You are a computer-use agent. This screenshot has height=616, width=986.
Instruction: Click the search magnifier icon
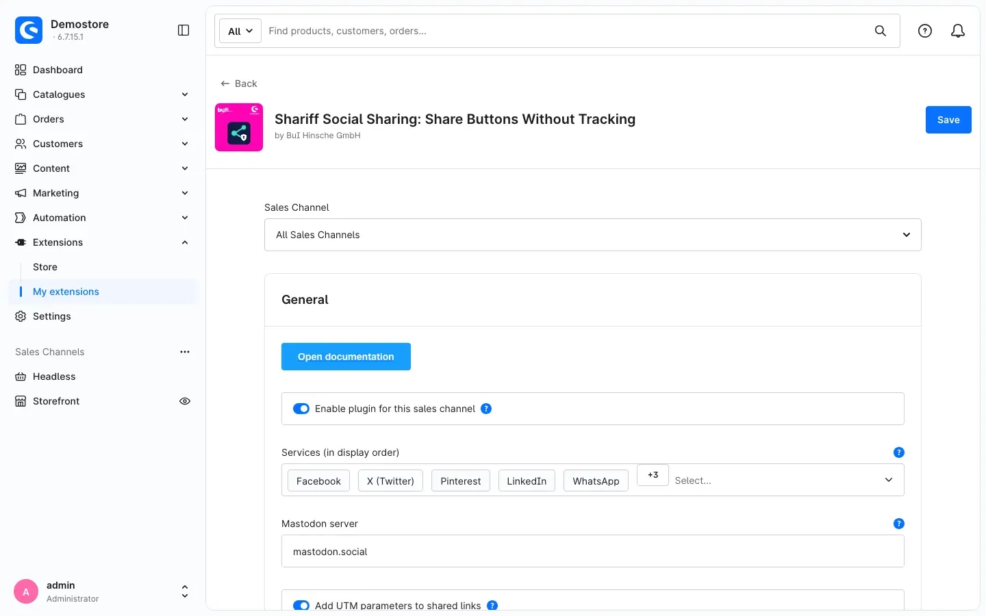tap(881, 31)
